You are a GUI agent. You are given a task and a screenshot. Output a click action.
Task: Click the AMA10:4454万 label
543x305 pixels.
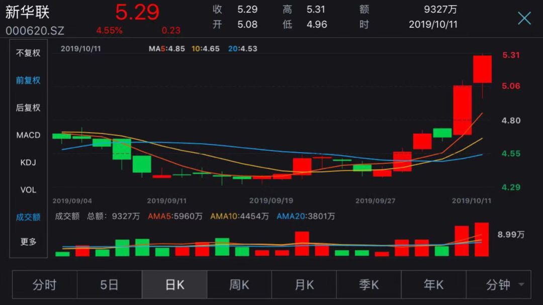(x=240, y=217)
